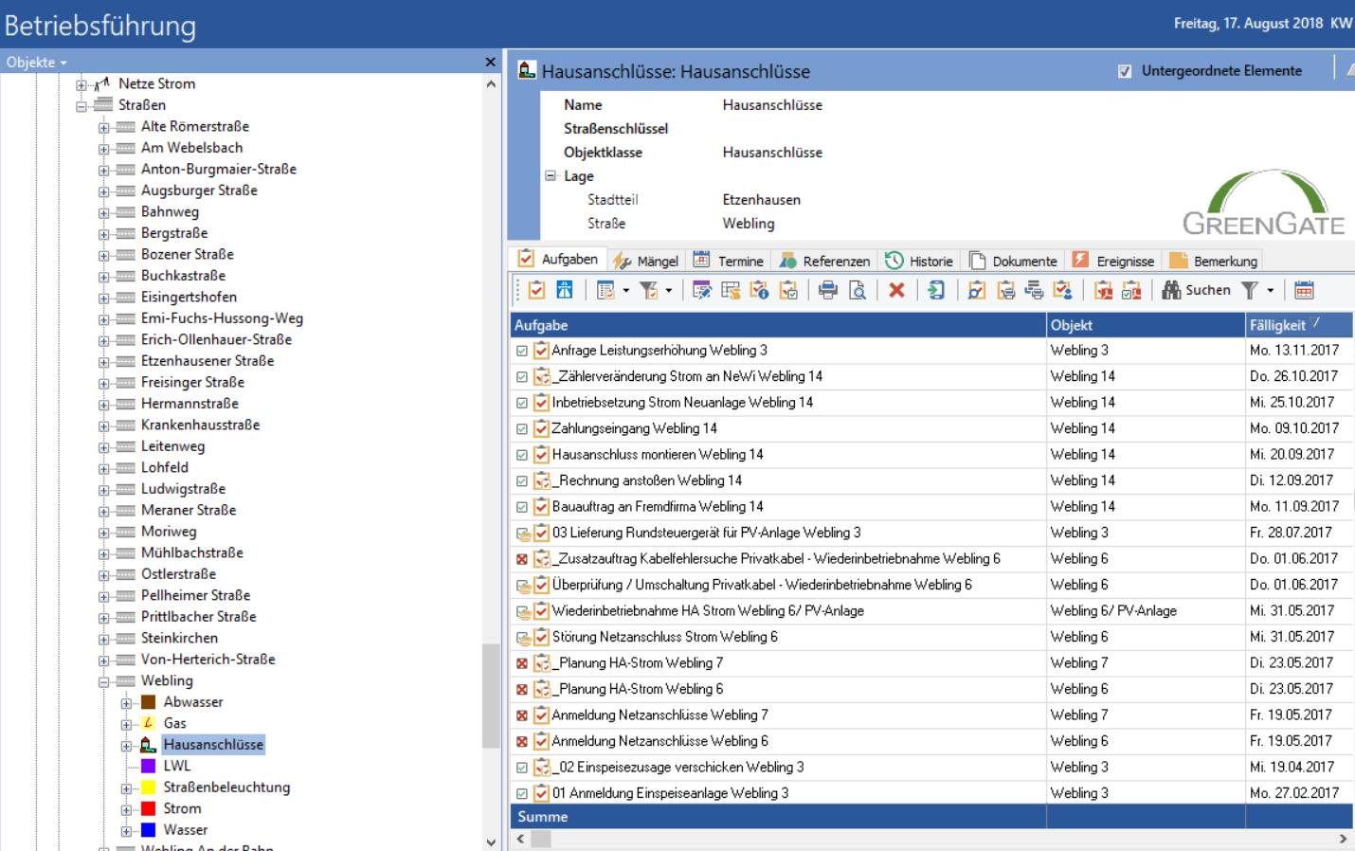Open print preview with the magnifier page icon
The height and width of the screenshot is (851, 1355).
858,291
